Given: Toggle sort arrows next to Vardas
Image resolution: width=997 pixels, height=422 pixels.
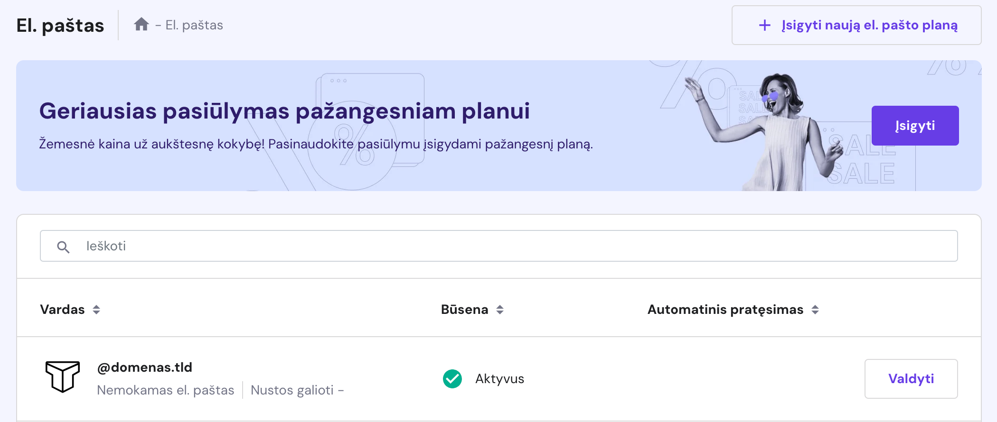Looking at the screenshot, I should pos(96,310).
